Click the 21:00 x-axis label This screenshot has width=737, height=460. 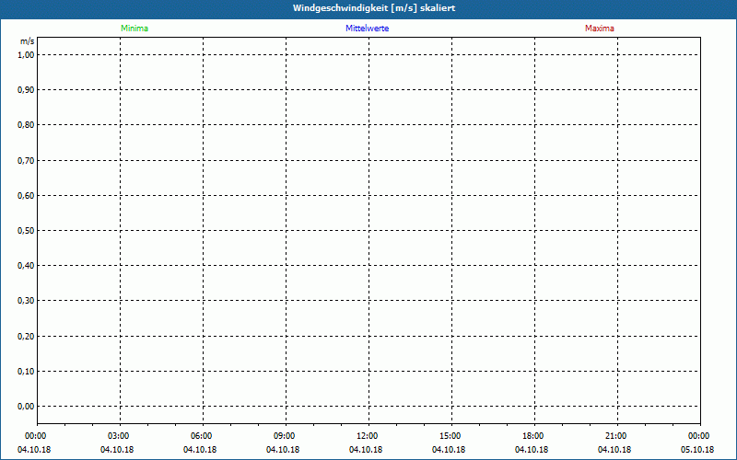(616, 436)
